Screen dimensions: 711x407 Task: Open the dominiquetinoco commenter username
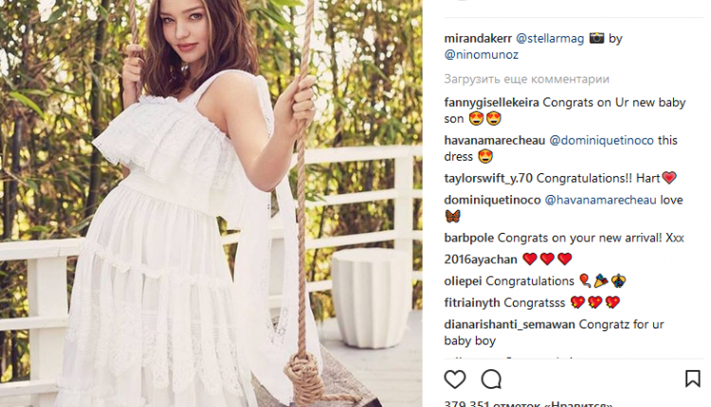[492, 200]
